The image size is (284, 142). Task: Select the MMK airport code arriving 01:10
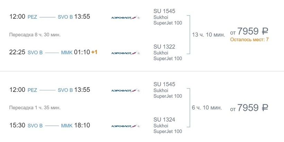pos(67,53)
